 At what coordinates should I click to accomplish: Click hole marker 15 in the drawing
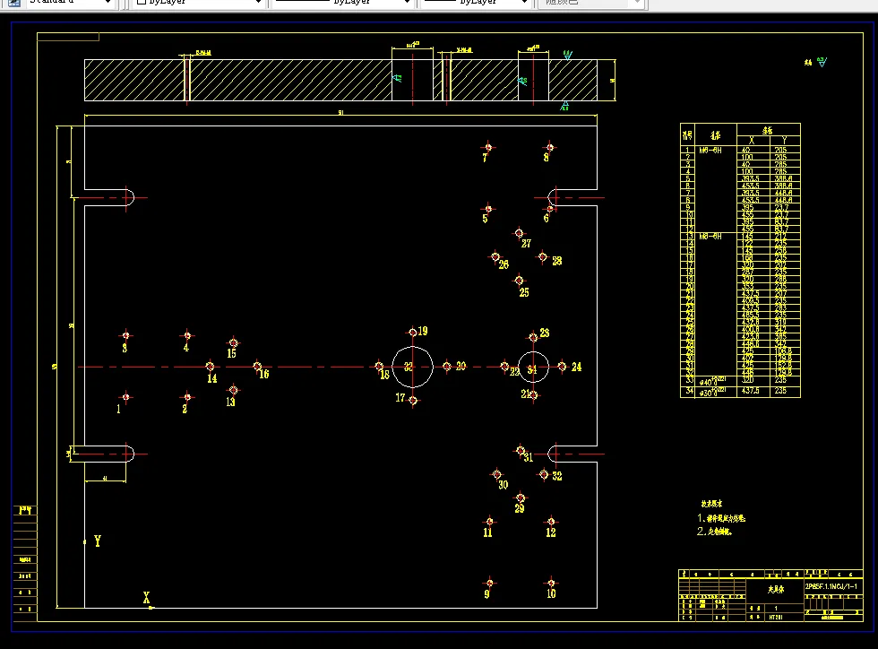234,342
